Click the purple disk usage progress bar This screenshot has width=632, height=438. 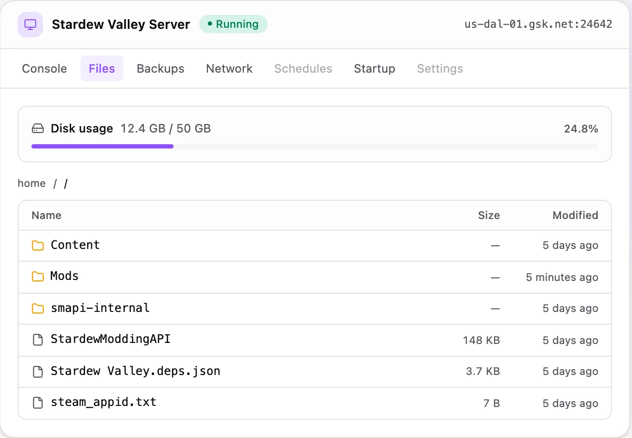coord(102,146)
